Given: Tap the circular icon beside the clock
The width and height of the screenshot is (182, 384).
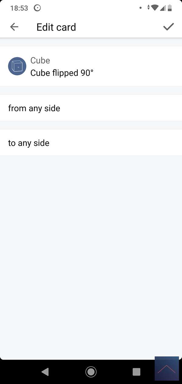Looking at the screenshot, I should (37, 8).
